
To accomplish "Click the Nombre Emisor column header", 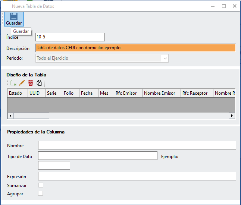I will point(159,93).
